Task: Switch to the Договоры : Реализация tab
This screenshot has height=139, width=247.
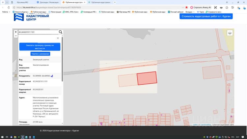Action: (48, 2)
